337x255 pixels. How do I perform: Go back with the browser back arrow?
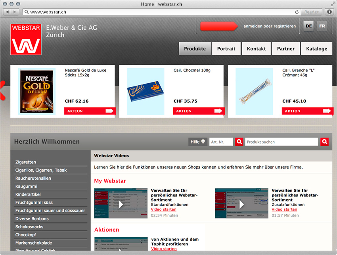(x=8, y=12)
